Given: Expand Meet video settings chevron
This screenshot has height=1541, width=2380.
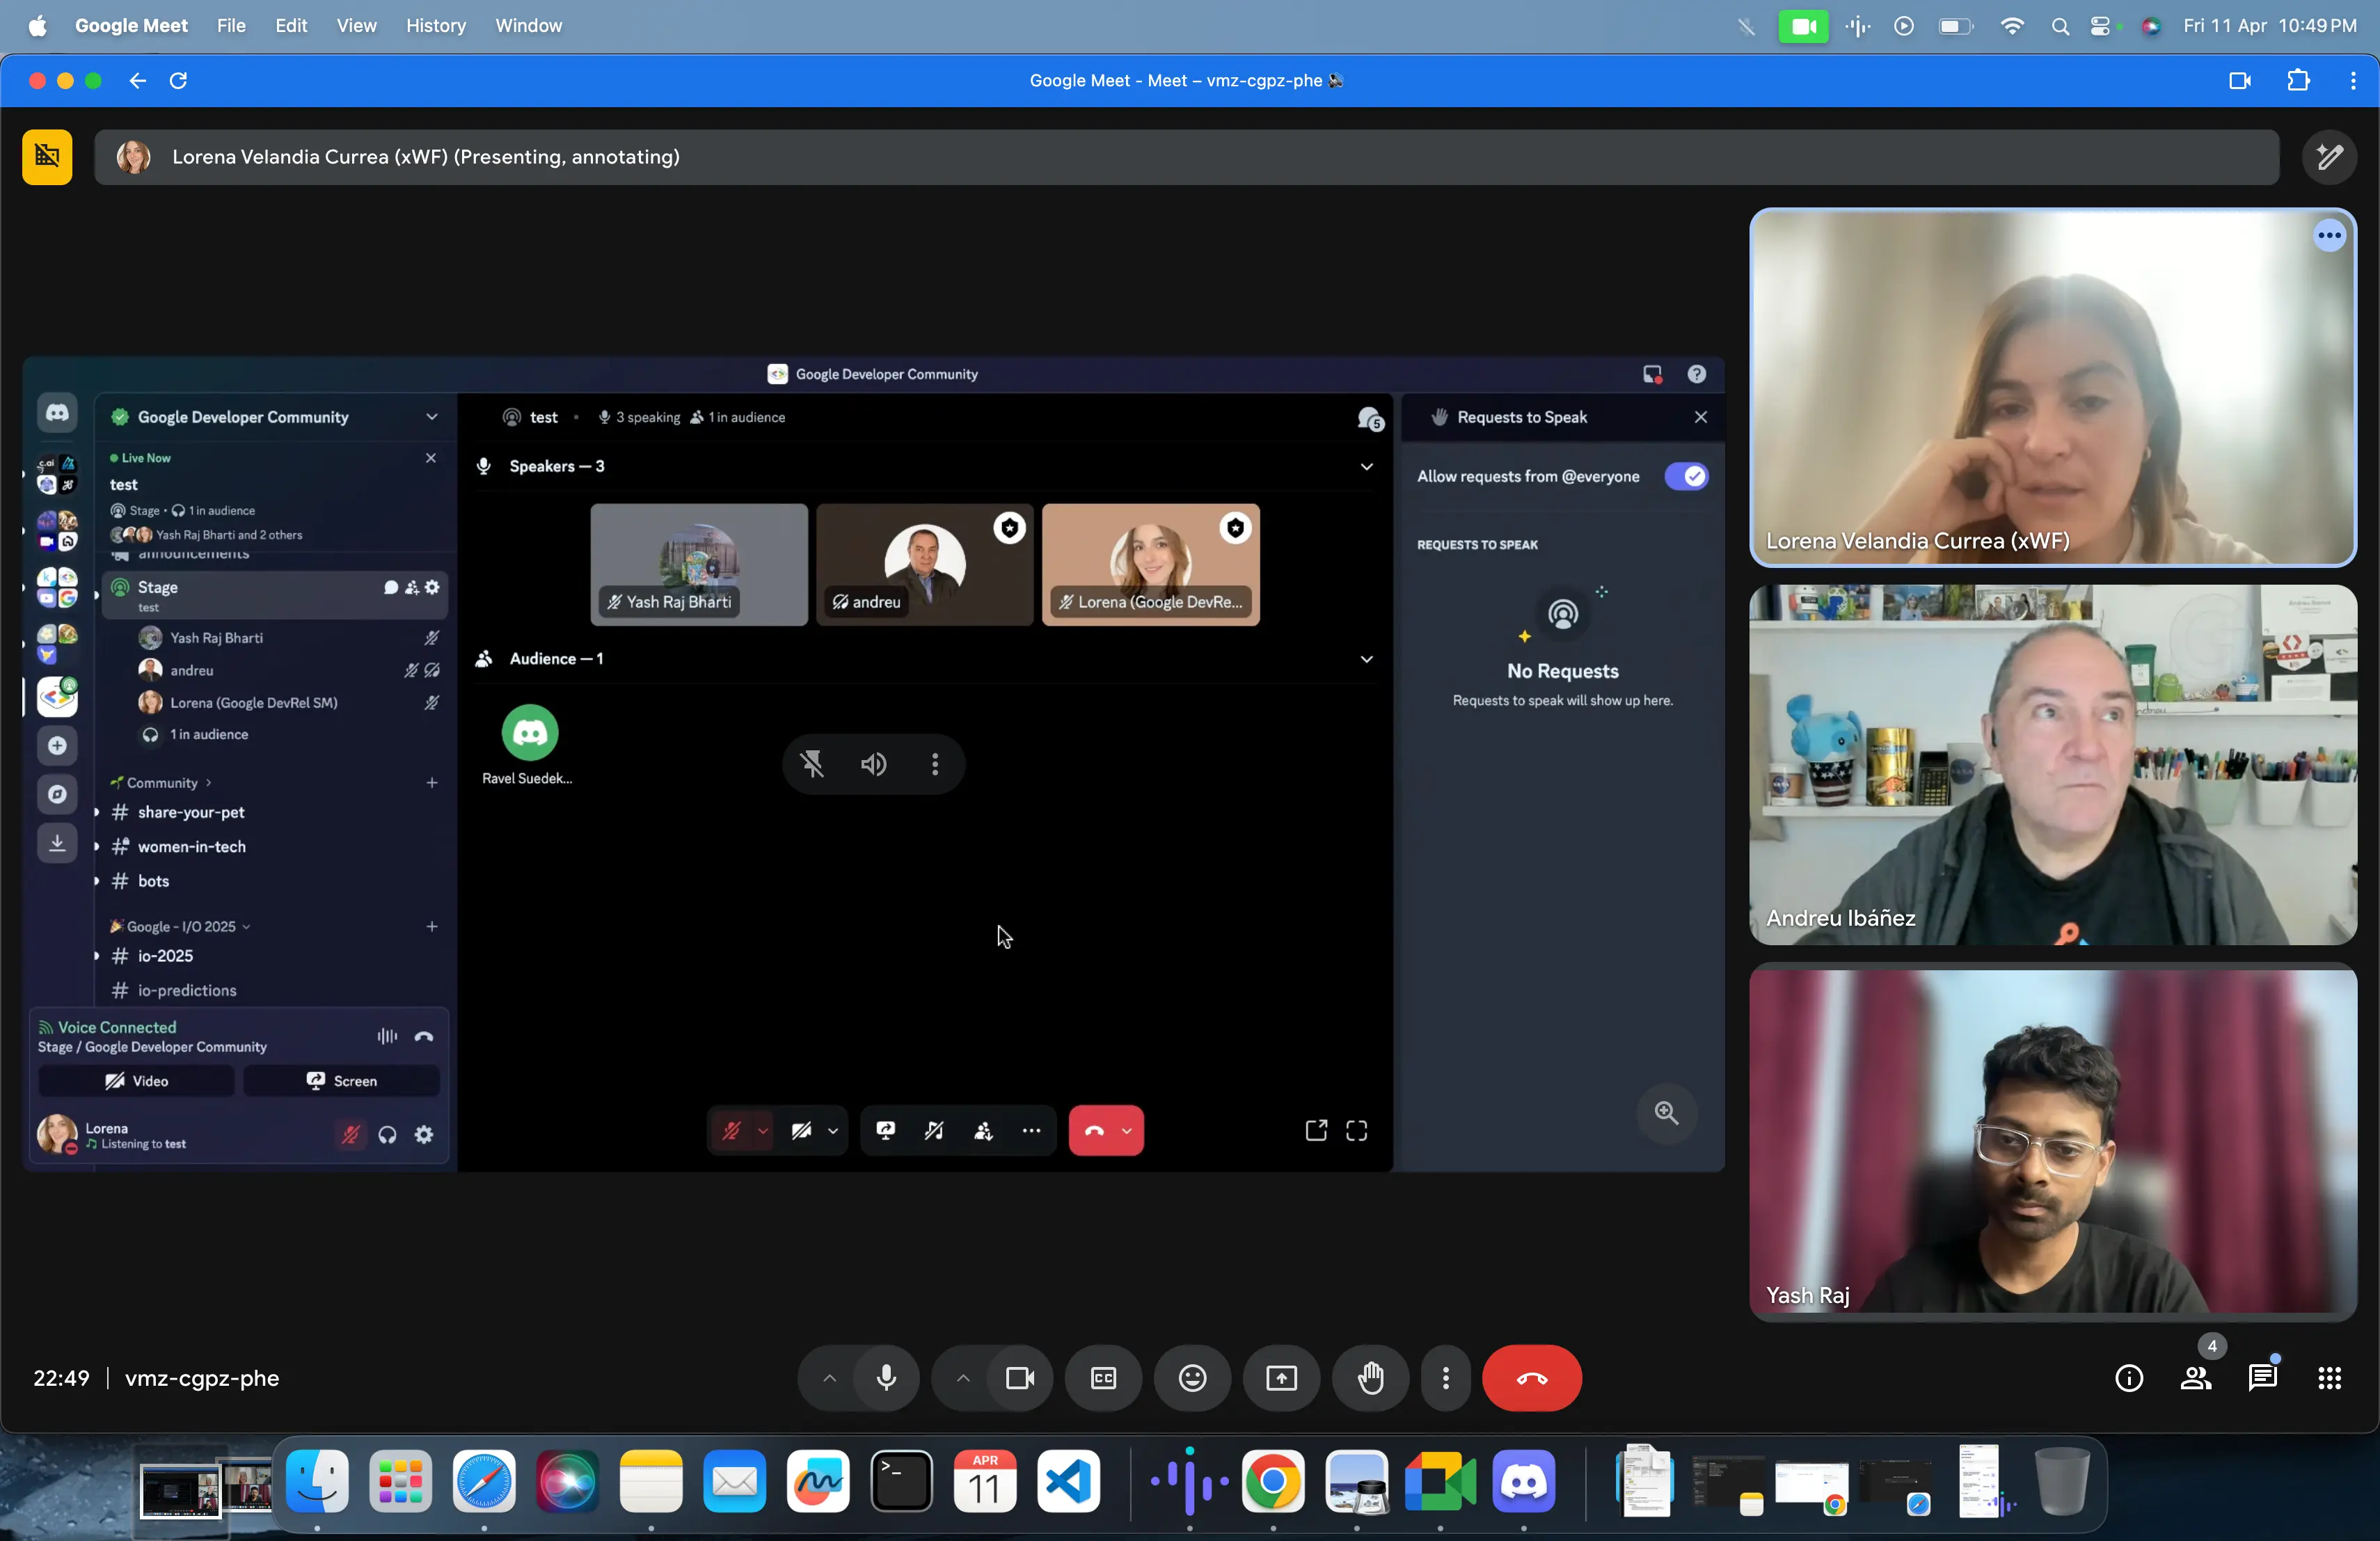Looking at the screenshot, I should coord(963,1378).
